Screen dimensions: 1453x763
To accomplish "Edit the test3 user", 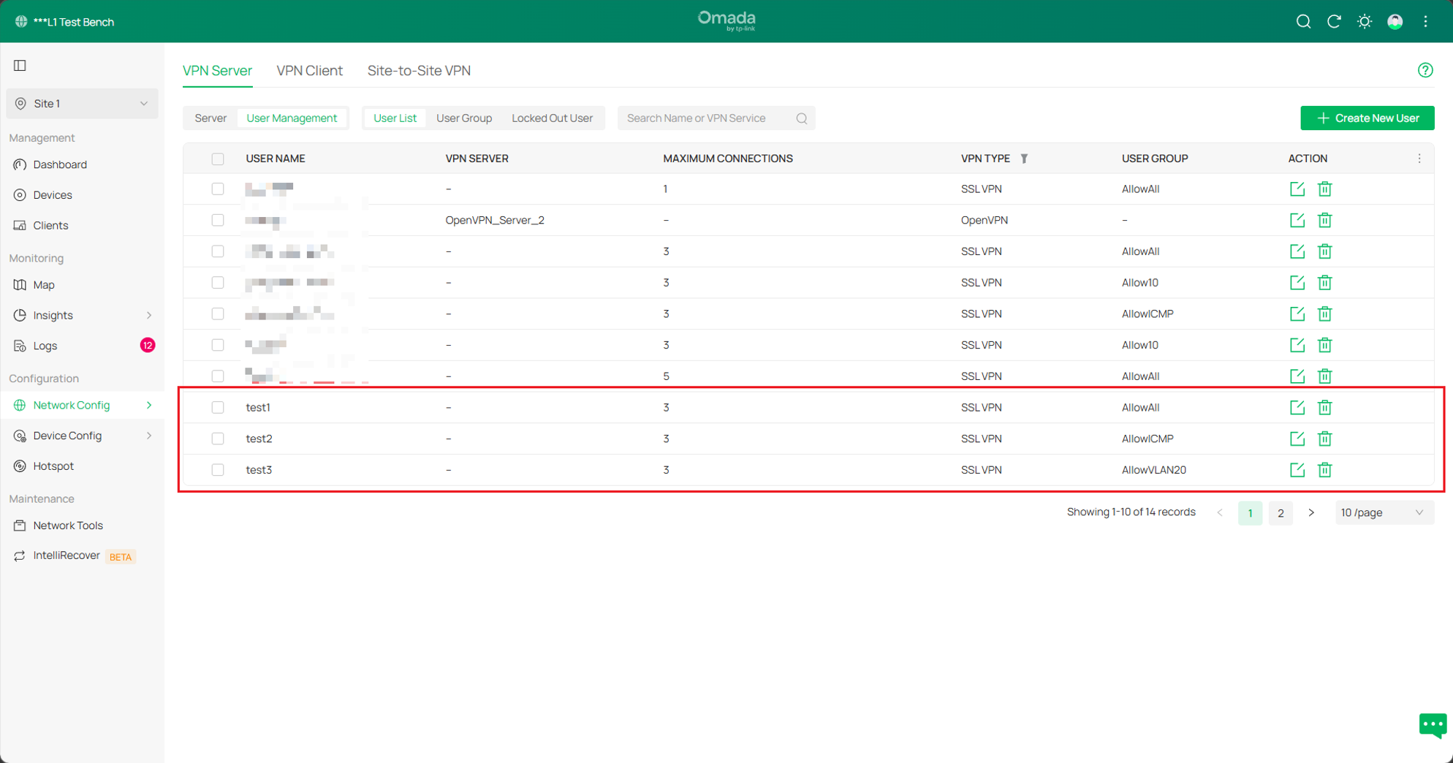I will pos(1297,470).
